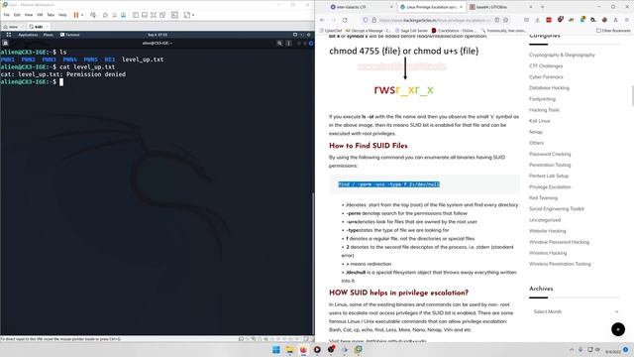634x357 pixels.
Task: Open Decrypt a Message bookmark
Action: 369,31
